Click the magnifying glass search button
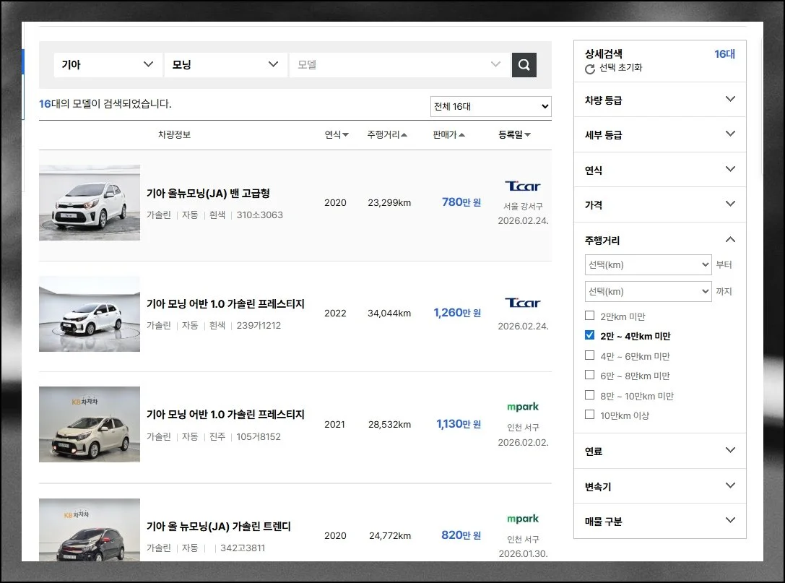The height and width of the screenshot is (583, 785). [524, 64]
